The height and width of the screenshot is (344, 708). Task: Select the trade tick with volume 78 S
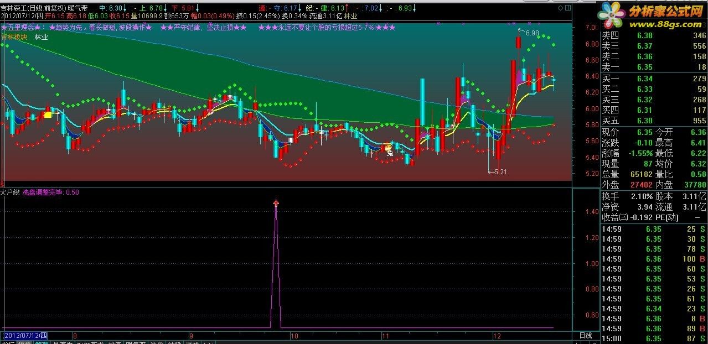coord(654,249)
